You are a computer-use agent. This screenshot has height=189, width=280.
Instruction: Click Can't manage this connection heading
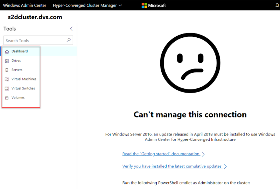pos(190,115)
